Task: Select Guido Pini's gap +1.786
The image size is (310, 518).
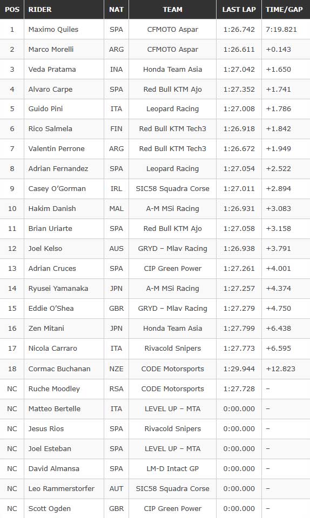Action: point(278,108)
